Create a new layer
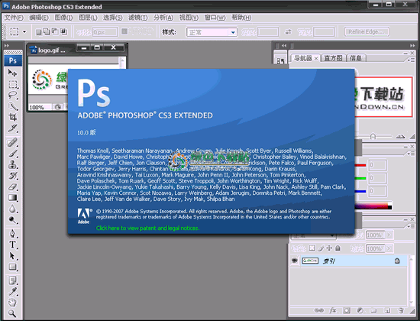 click(387, 310)
